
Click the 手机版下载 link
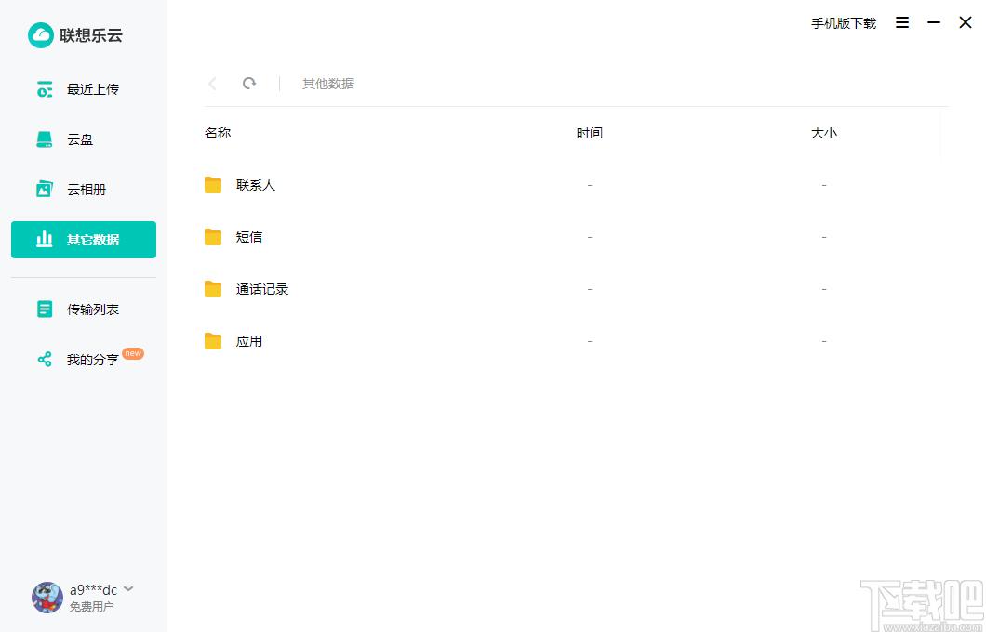click(x=844, y=23)
